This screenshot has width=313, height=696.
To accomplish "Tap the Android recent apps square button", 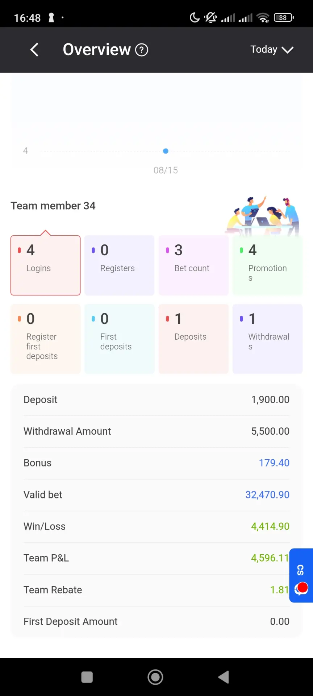I will click(x=87, y=677).
